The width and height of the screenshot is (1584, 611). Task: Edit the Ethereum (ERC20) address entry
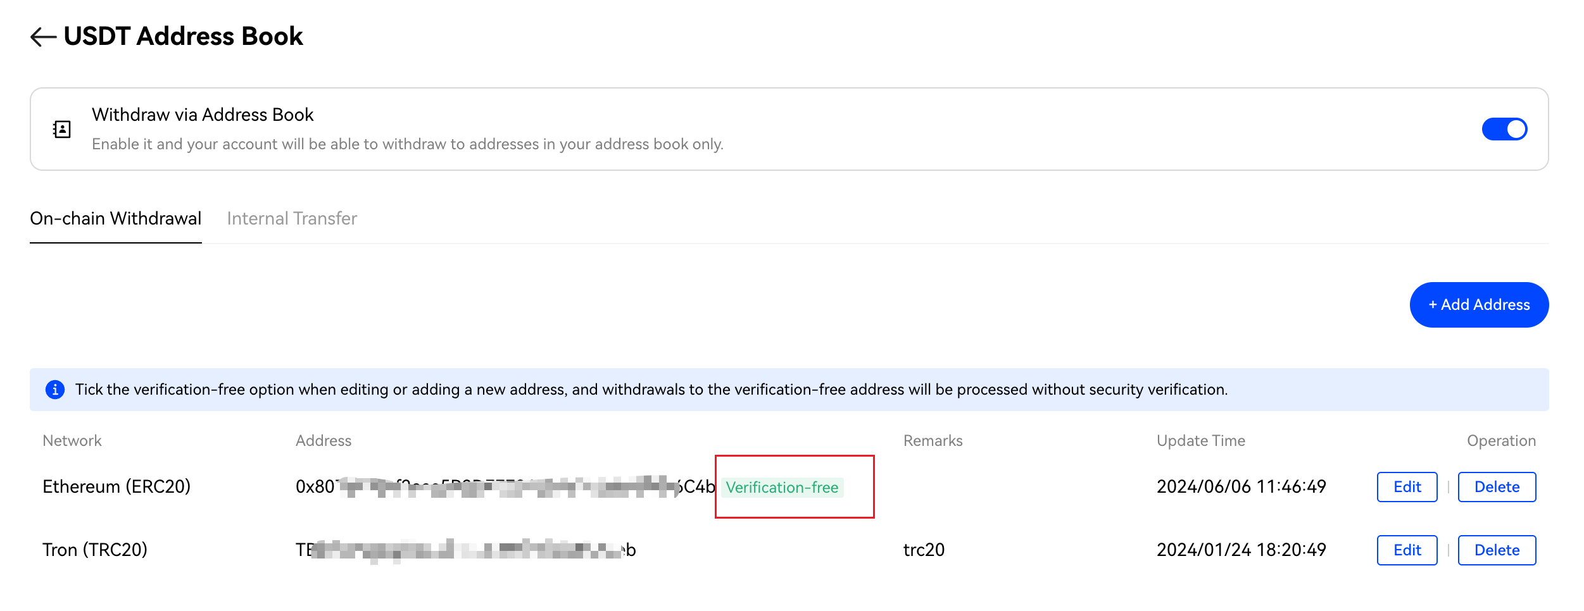[1407, 487]
